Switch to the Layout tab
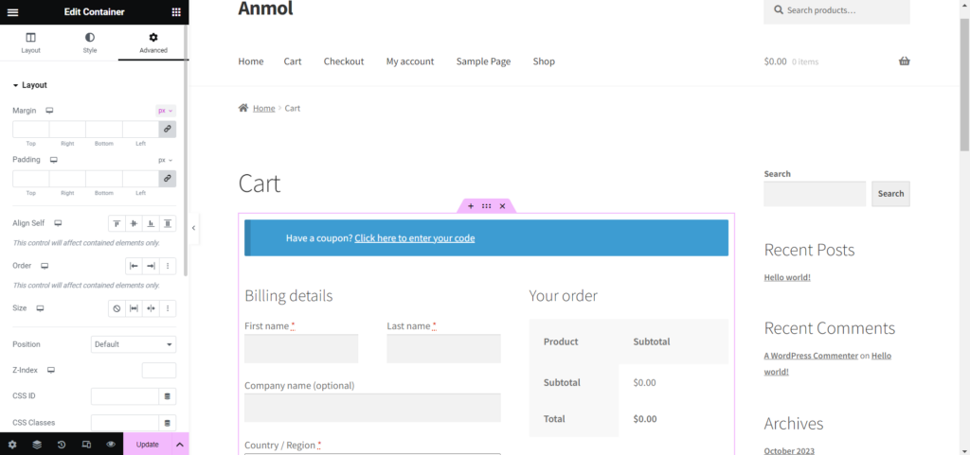The height and width of the screenshot is (455, 970). (31, 44)
